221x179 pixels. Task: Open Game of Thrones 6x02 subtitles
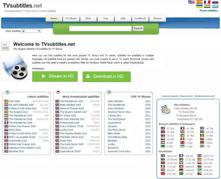pyautogui.click(x=72, y=108)
